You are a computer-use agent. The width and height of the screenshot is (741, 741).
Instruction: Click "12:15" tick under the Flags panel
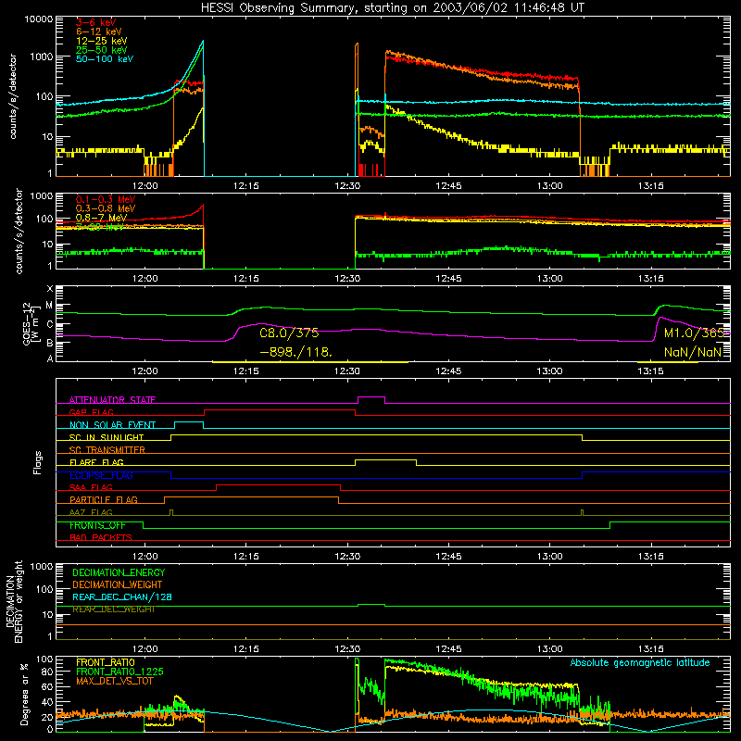pyautogui.click(x=246, y=557)
